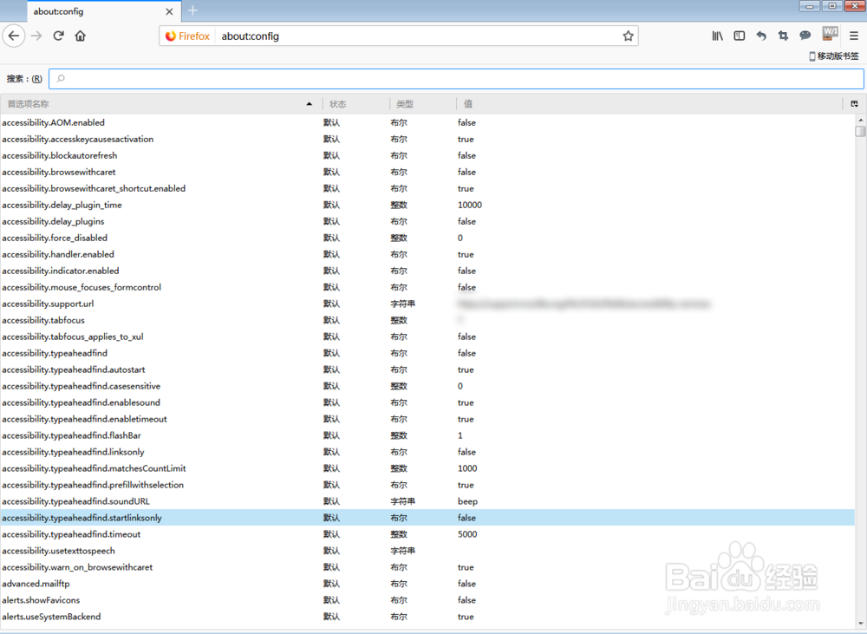867x634 pixels.
Task: Select accessibility.tabfocus_applies_to_xul row
Action: pyautogui.click(x=427, y=337)
